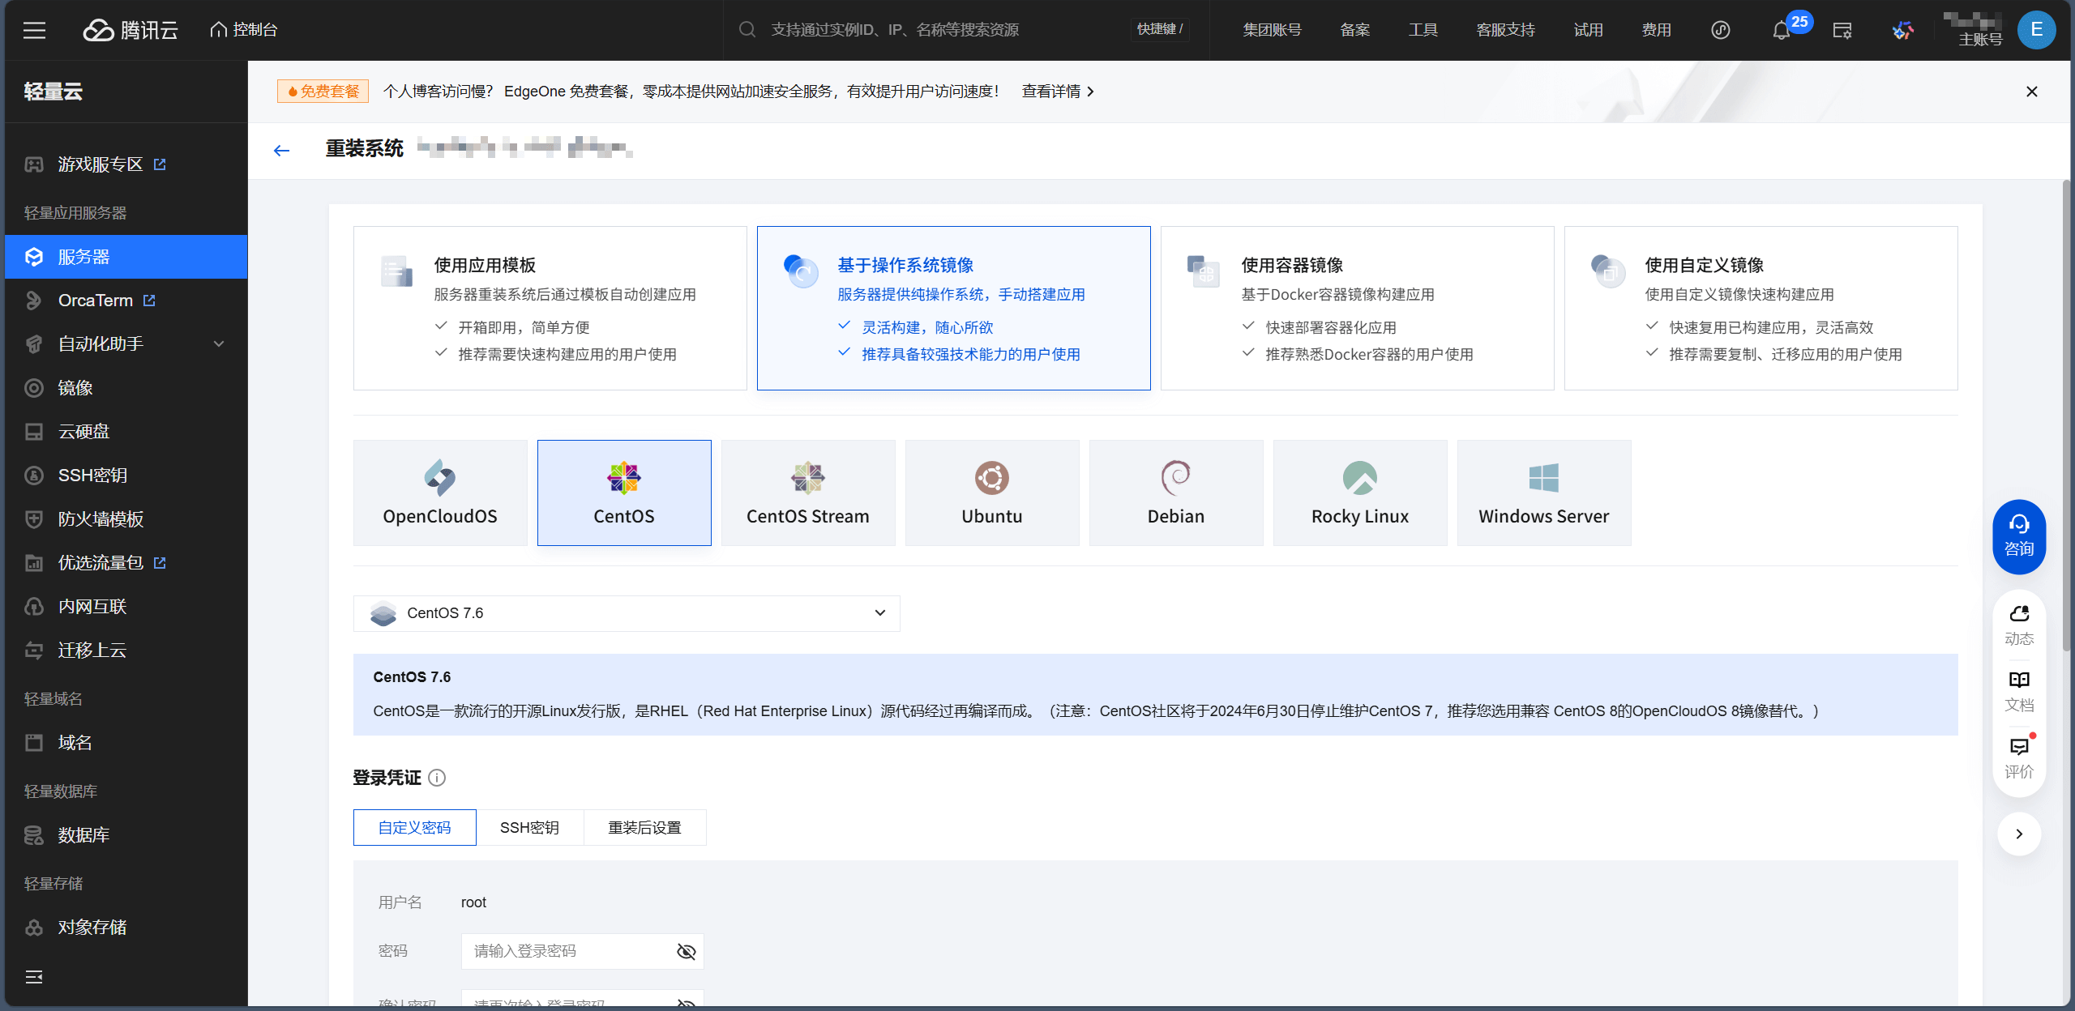Choose the 使用容器镜像 option card
Image resolution: width=2075 pixels, height=1011 pixels.
point(1357,308)
